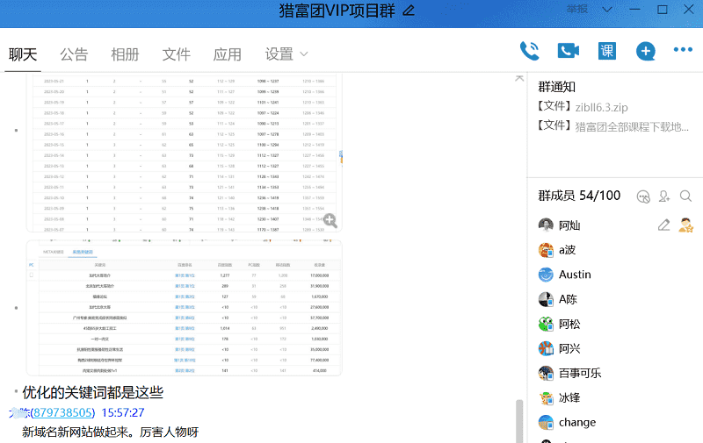Open the first data table screenshot
Screen dimensions: 703x443
coord(185,153)
